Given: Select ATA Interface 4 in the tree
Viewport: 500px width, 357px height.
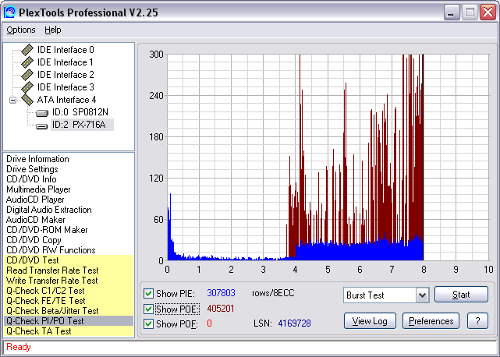Looking at the screenshot, I should tap(66, 100).
